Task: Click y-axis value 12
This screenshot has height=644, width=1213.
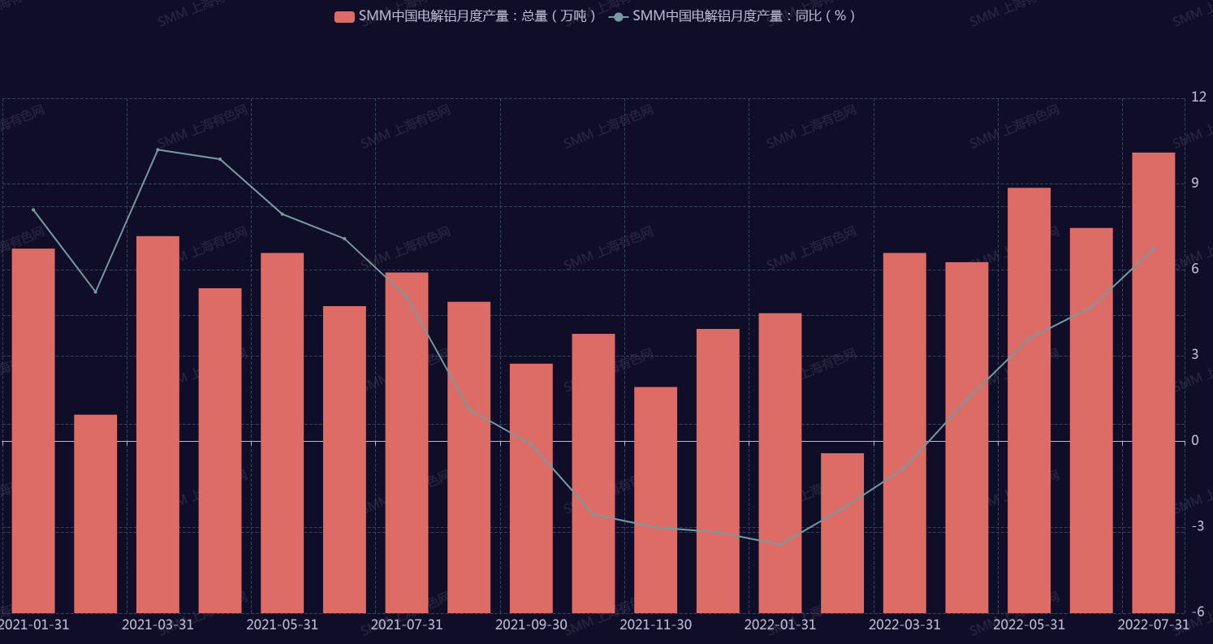Action: 1198,97
